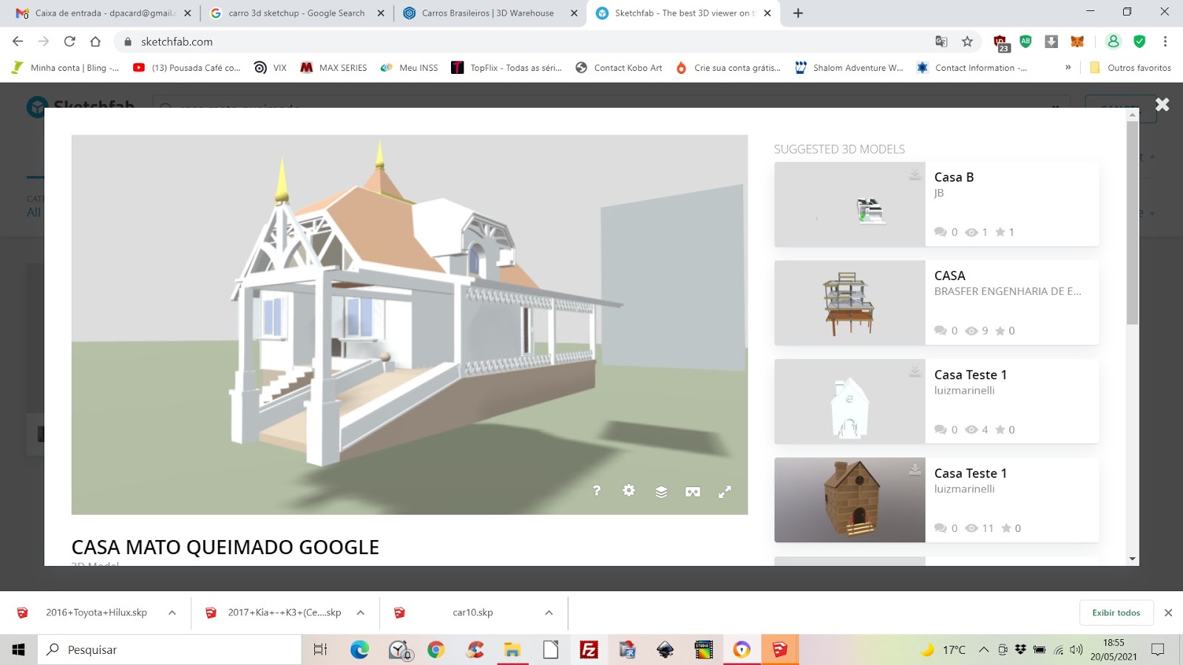Open the Contact Kobo Art bookmark

click(x=619, y=67)
